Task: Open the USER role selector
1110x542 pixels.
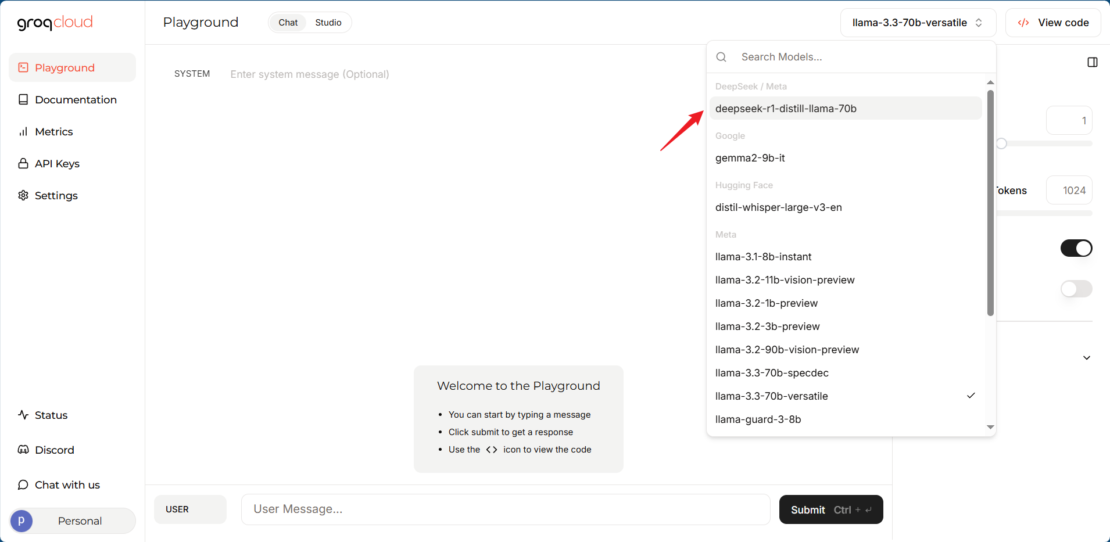Action: 190,509
